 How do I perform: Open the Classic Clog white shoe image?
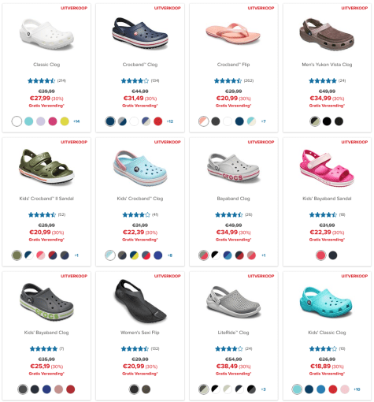tap(46, 34)
